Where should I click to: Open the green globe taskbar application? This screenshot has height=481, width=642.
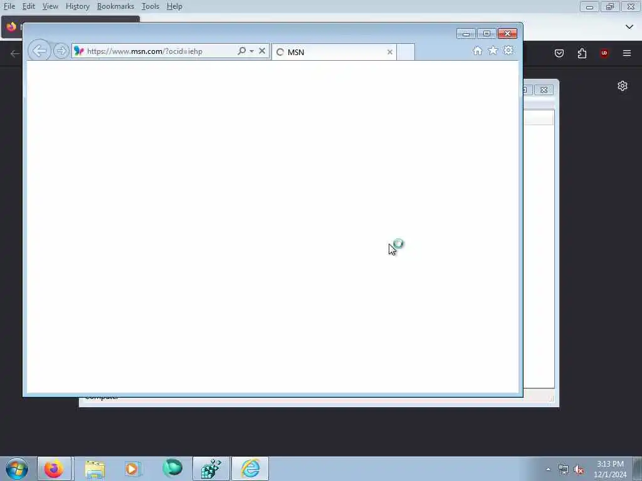coord(172,468)
